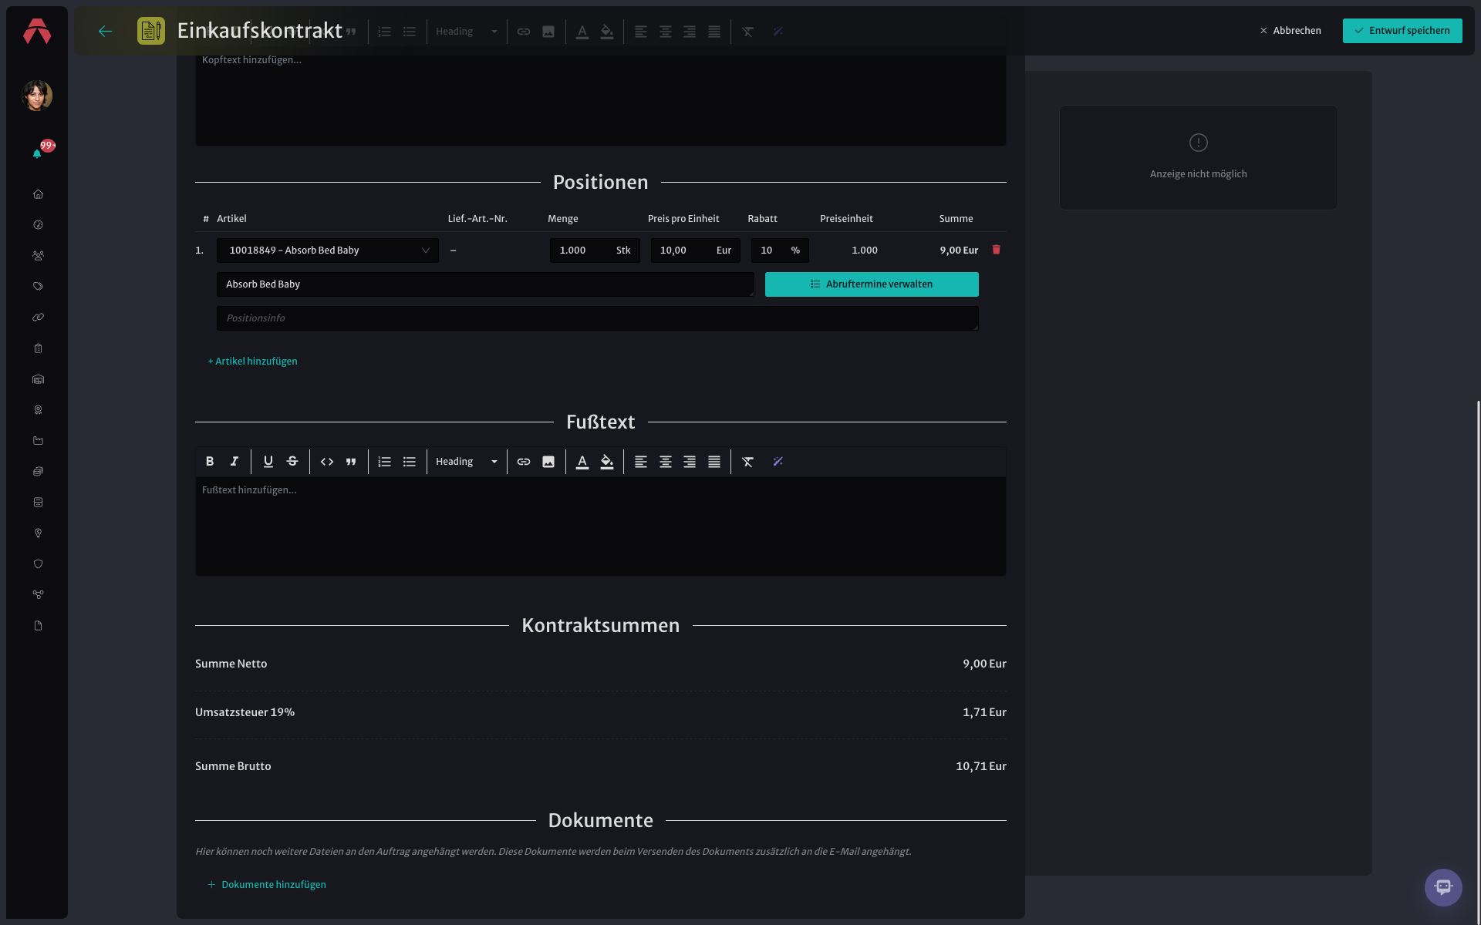
Task: Open notifications bell with 99+ badge
Action: 37,153
